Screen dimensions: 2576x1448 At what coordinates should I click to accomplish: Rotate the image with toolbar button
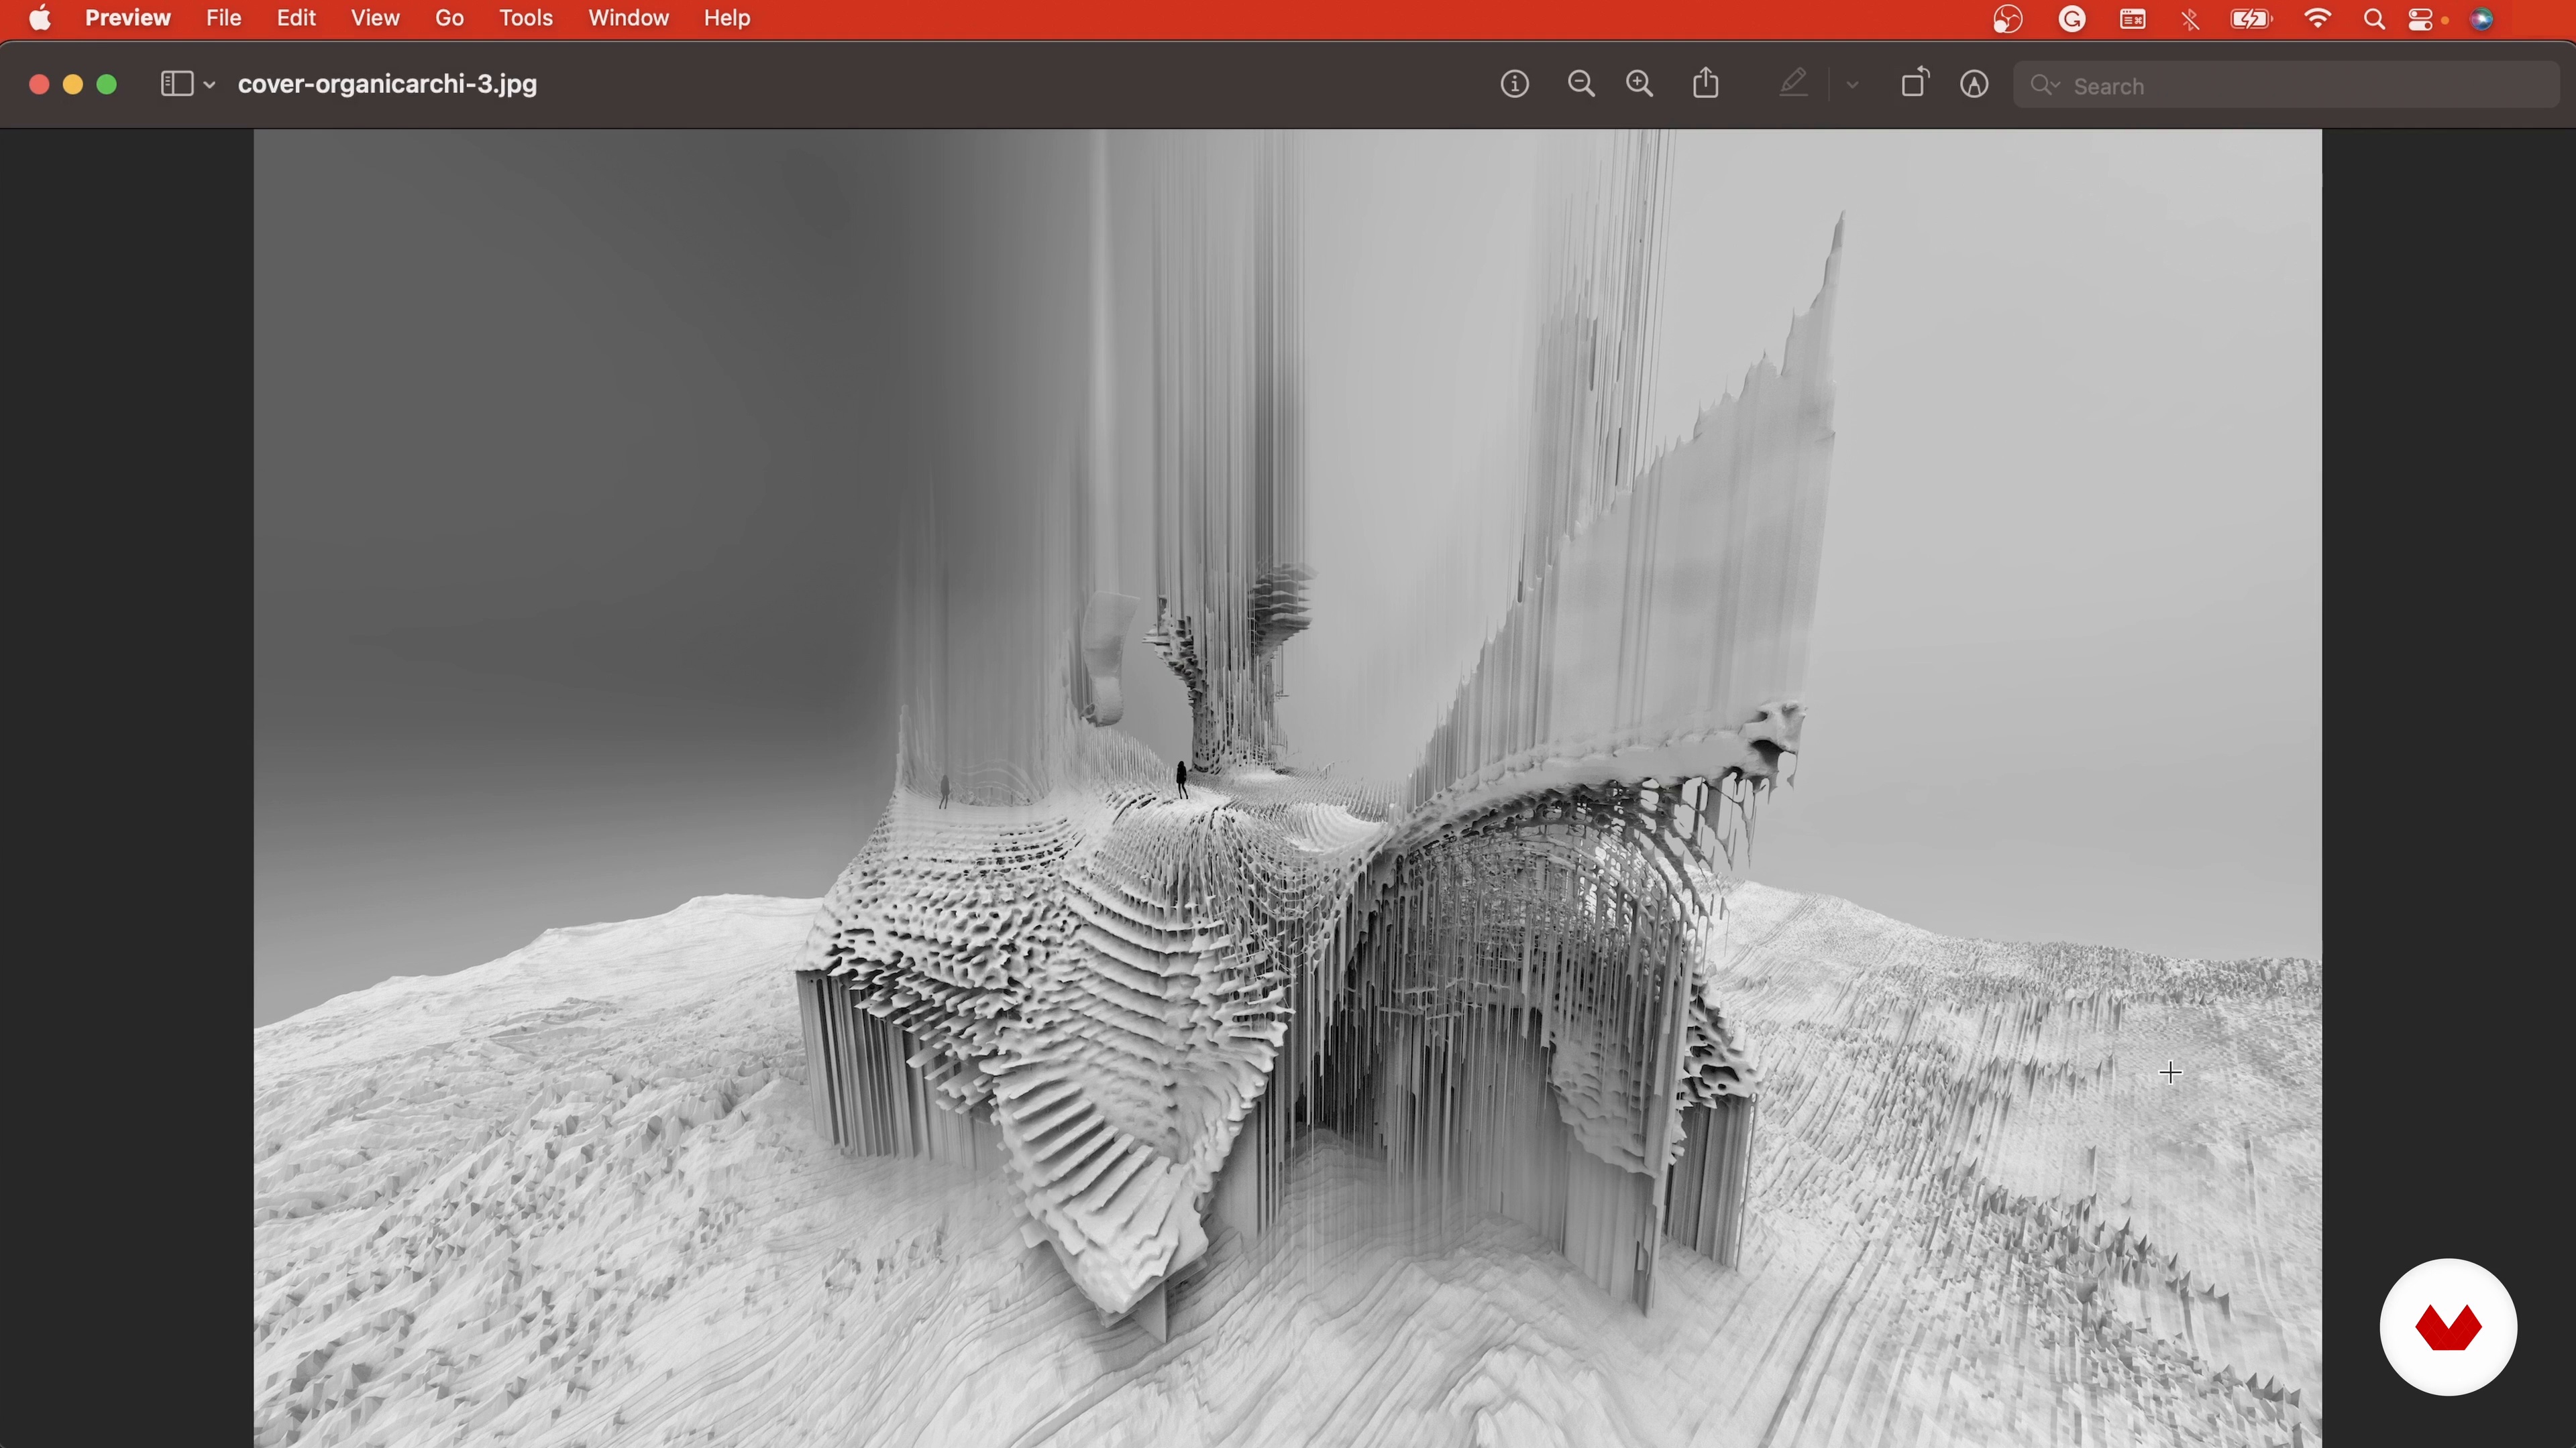(x=1915, y=84)
